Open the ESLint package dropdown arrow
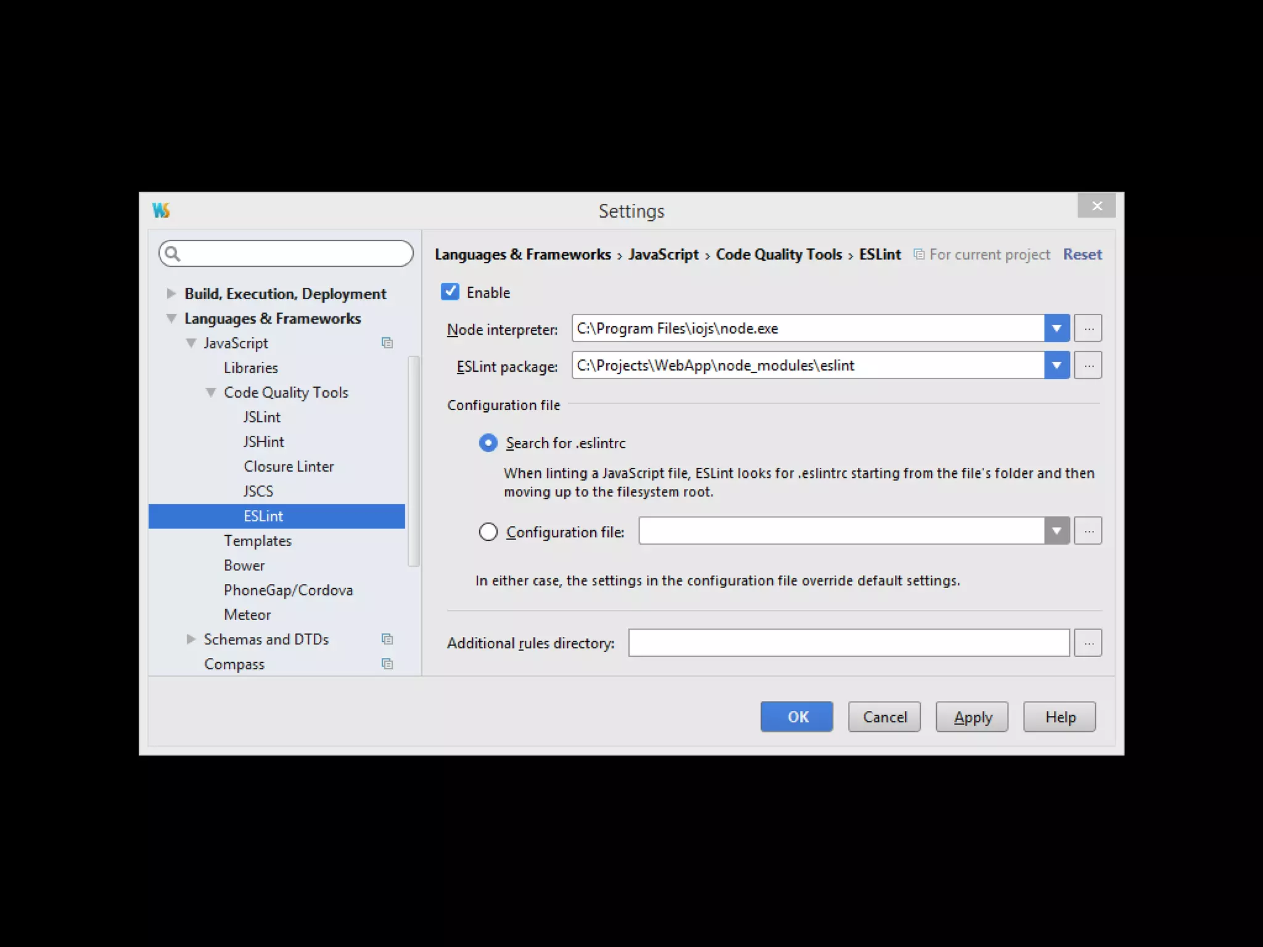Screen dimensions: 1263x947 [1056, 366]
